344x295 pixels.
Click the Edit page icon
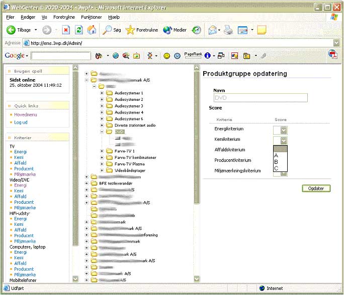coord(242,30)
